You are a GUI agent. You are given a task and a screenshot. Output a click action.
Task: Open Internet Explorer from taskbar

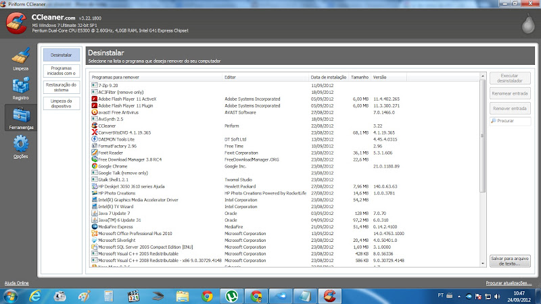(35, 297)
